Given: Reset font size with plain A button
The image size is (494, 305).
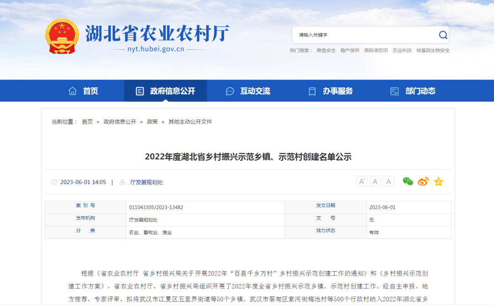Looking at the screenshot, I should coord(389,181).
